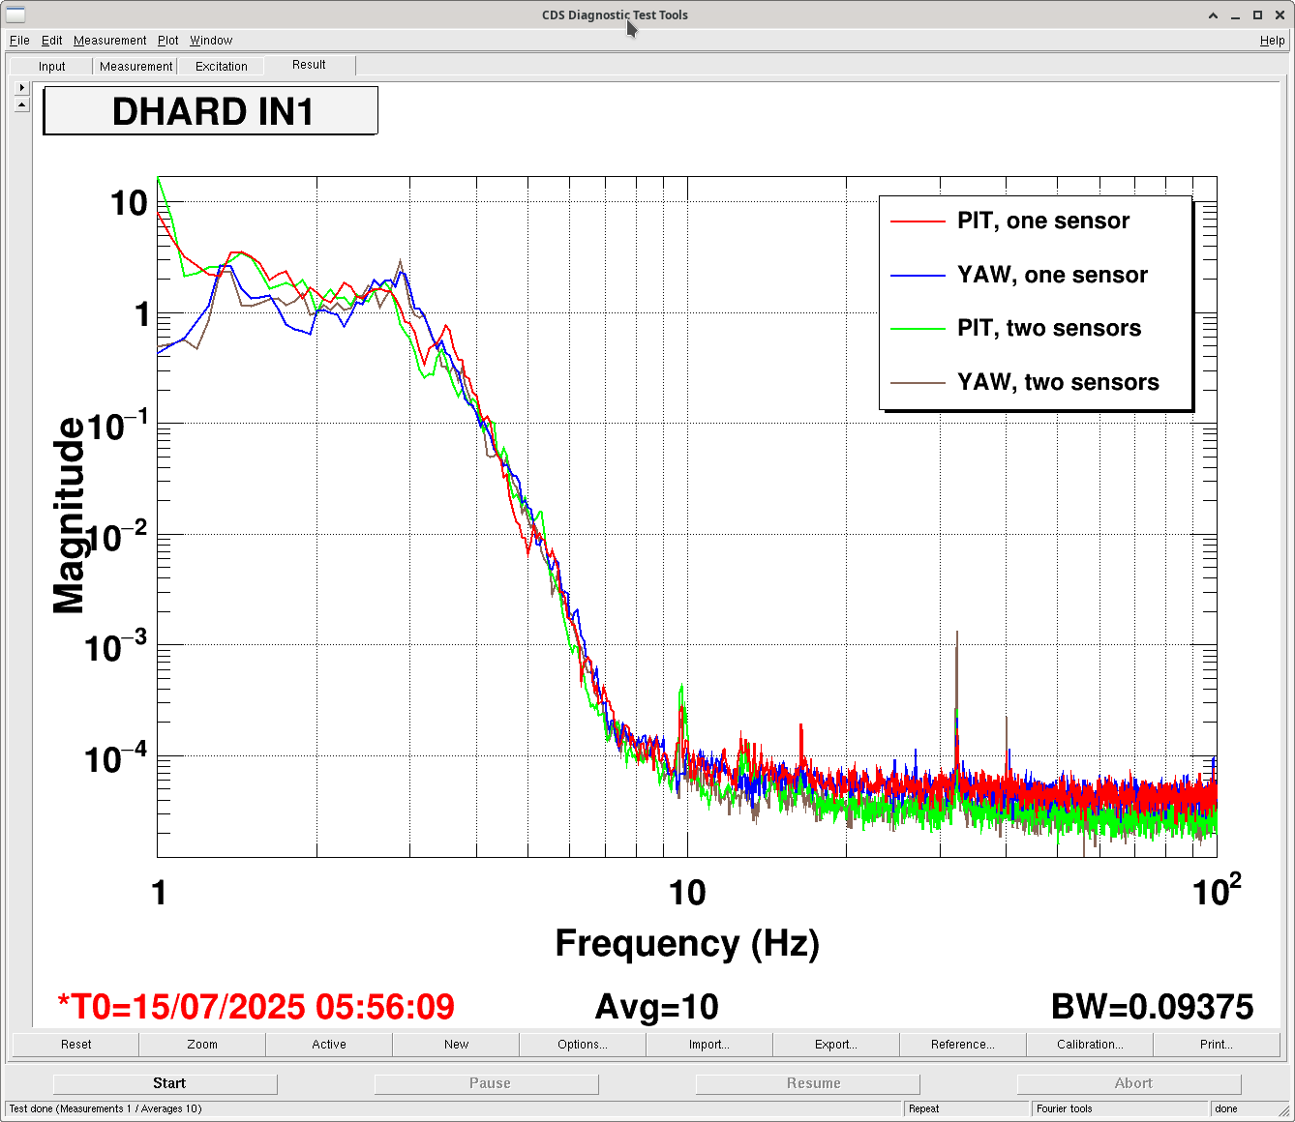Click the Abort button
1295x1122 pixels.
point(1129,1083)
